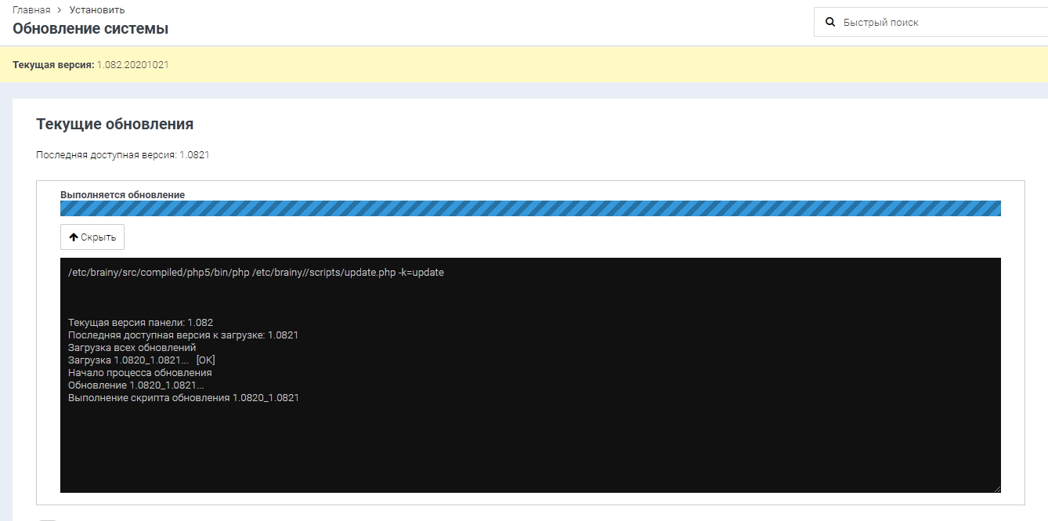Image resolution: width=1048 pixels, height=521 pixels.
Task: Click the Загрузка 1.0820_1.0821 [OK] console line
Action: 141,360
